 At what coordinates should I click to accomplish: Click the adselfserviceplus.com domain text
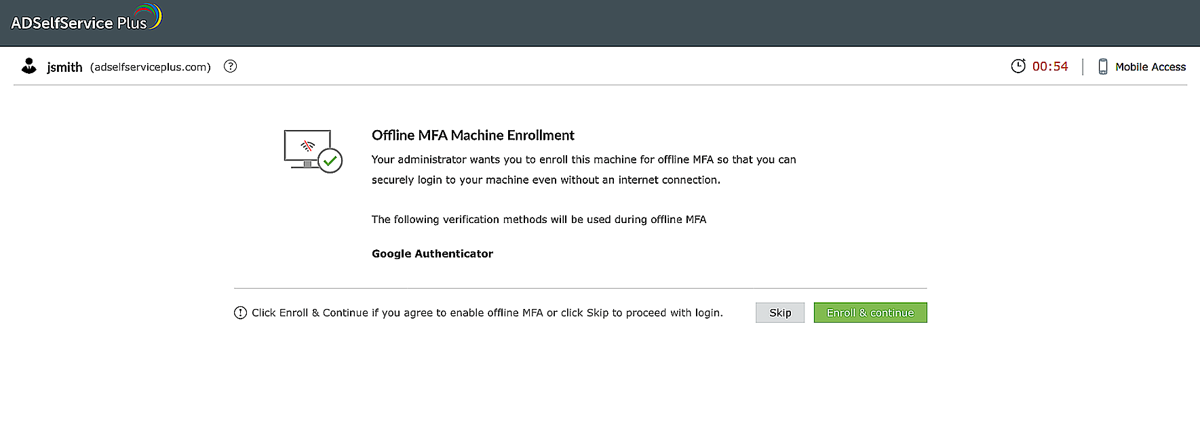click(151, 67)
